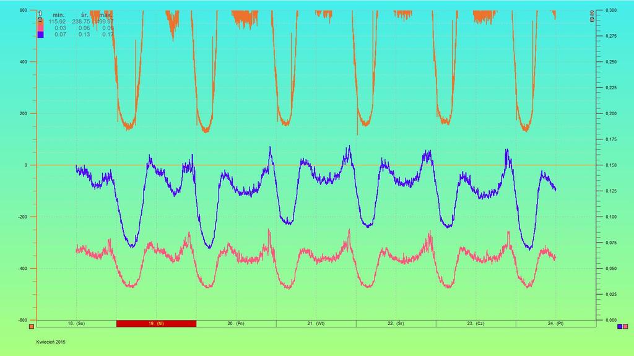Click orange series marker below left axis
The height and width of the screenshot is (356, 634).
[x=32, y=326]
